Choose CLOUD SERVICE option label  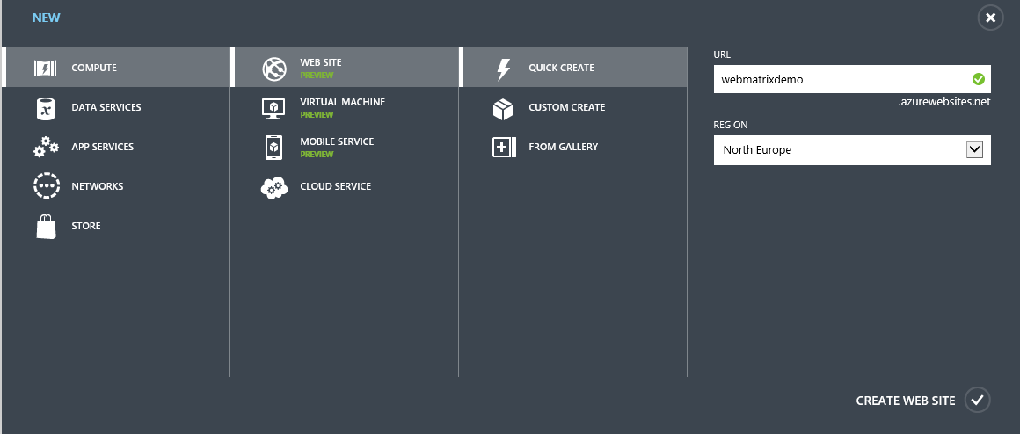pos(336,186)
